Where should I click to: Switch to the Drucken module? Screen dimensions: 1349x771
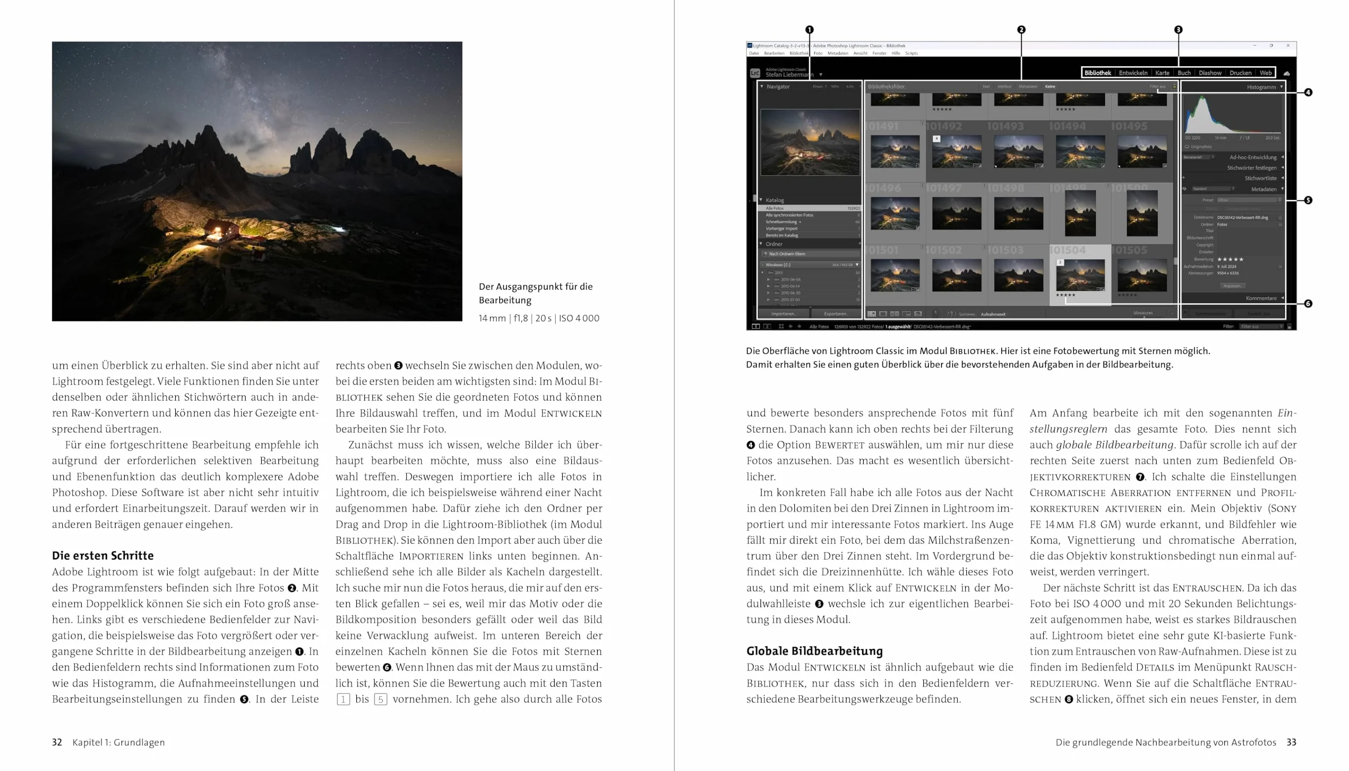coord(1240,73)
